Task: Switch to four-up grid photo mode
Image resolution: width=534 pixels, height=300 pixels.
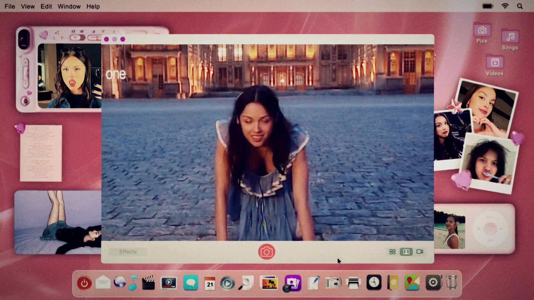Action: click(x=392, y=252)
